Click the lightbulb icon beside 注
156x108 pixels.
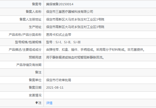point(37,103)
